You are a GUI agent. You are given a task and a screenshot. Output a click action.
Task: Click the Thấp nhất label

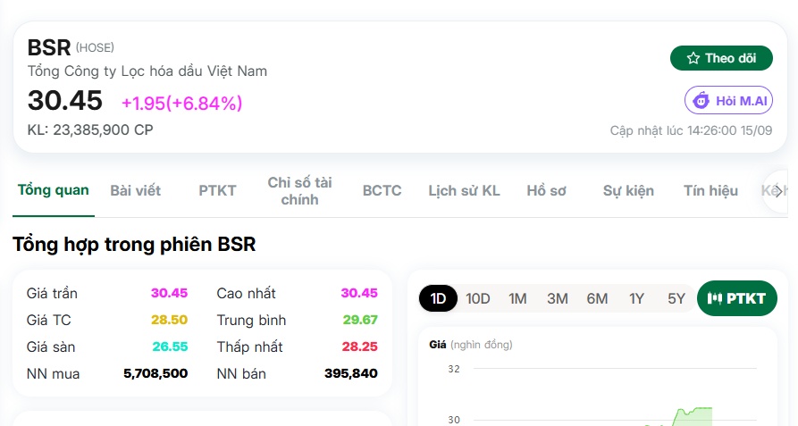249,347
